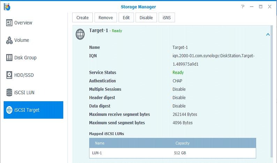Screen dimensions: 277x163
Task: Open the help question mark button
Action: (x=242, y=7)
